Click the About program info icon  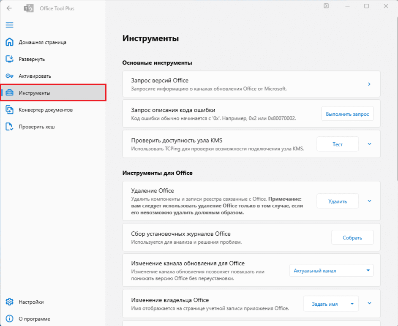(9, 319)
